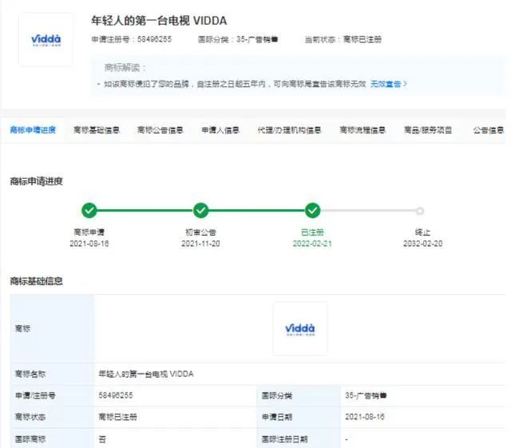Click table cell 35-广告销售 for 国际分类
The width and height of the screenshot is (511, 448).
point(366,395)
